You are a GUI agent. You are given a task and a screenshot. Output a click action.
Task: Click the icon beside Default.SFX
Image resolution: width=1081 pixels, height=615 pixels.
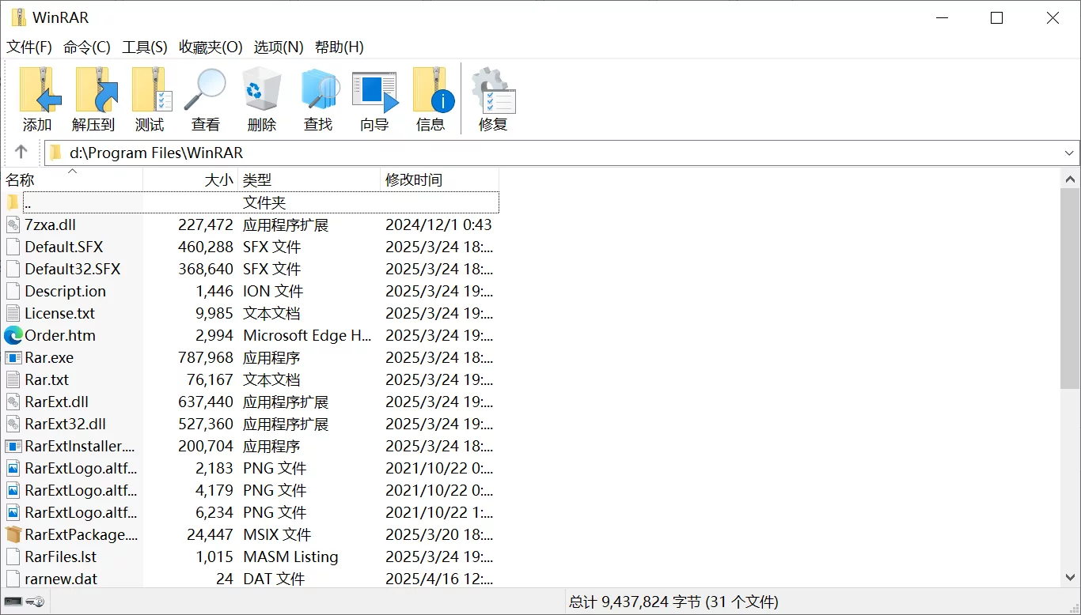13,247
